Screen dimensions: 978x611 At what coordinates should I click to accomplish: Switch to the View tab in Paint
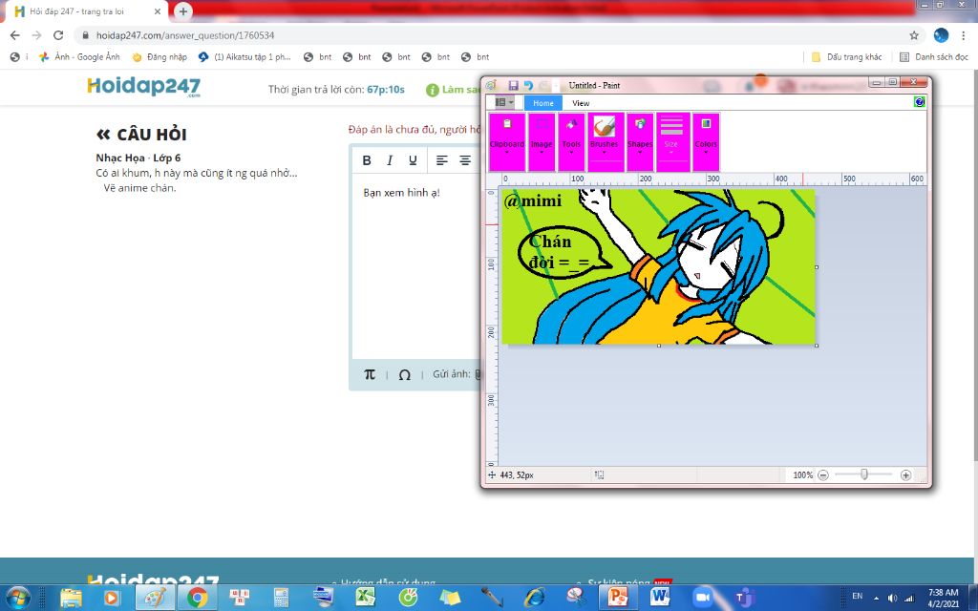pos(581,103)
